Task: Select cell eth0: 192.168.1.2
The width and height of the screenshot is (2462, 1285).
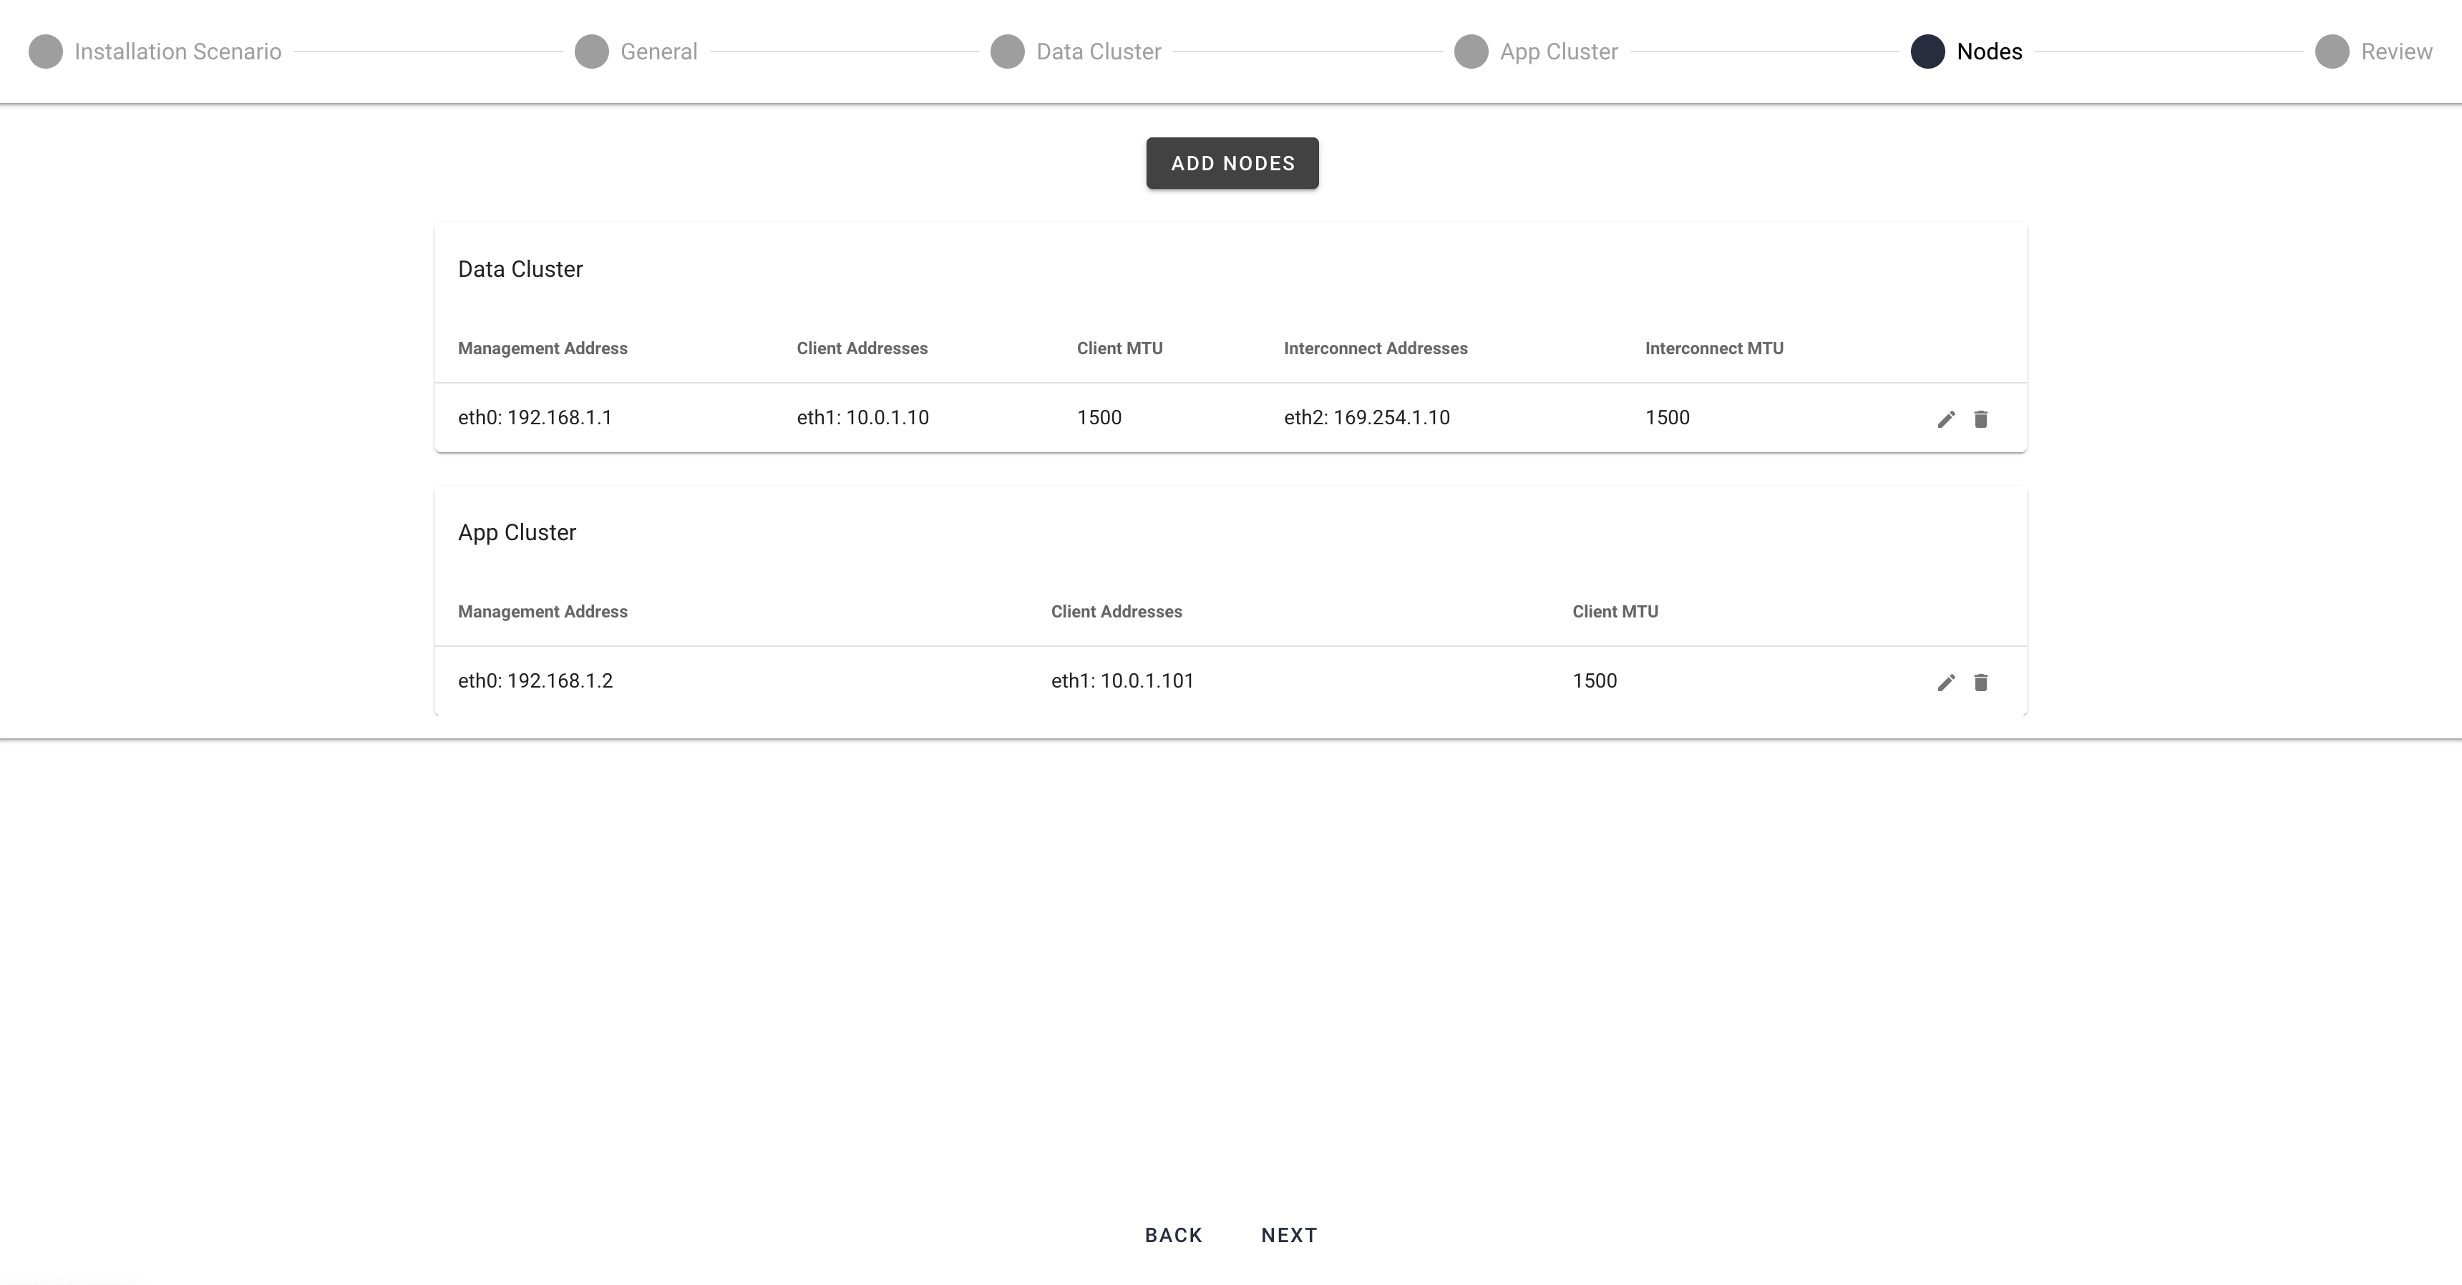Action: tap(535, 681)
